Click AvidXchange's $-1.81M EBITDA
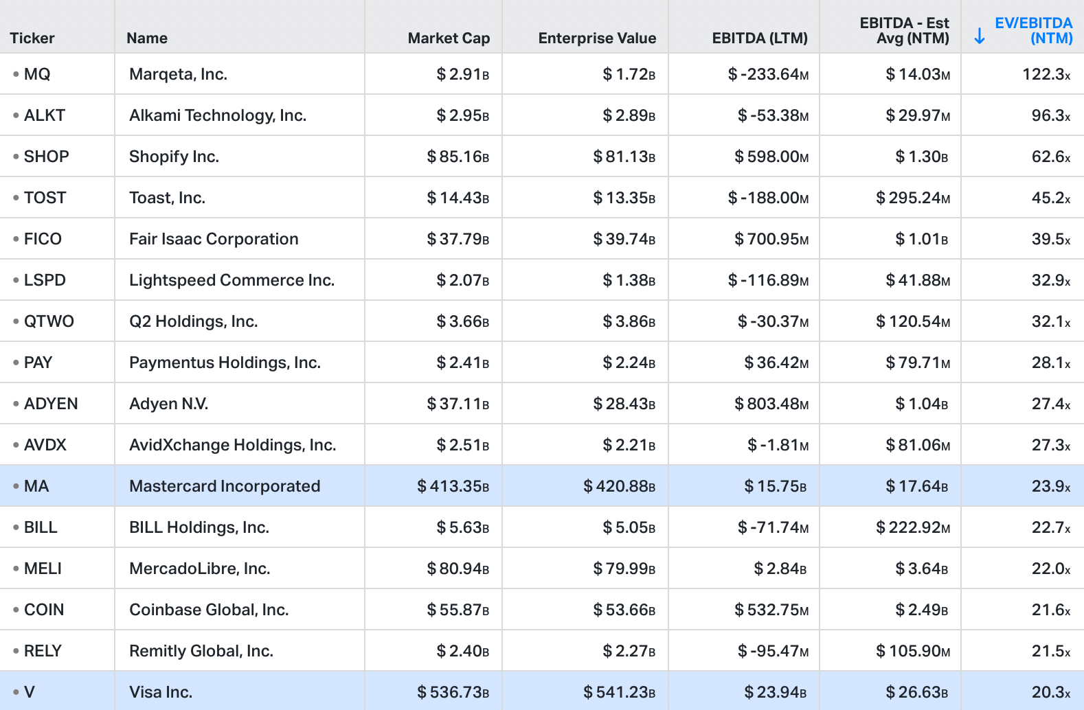 pos(778,445)
